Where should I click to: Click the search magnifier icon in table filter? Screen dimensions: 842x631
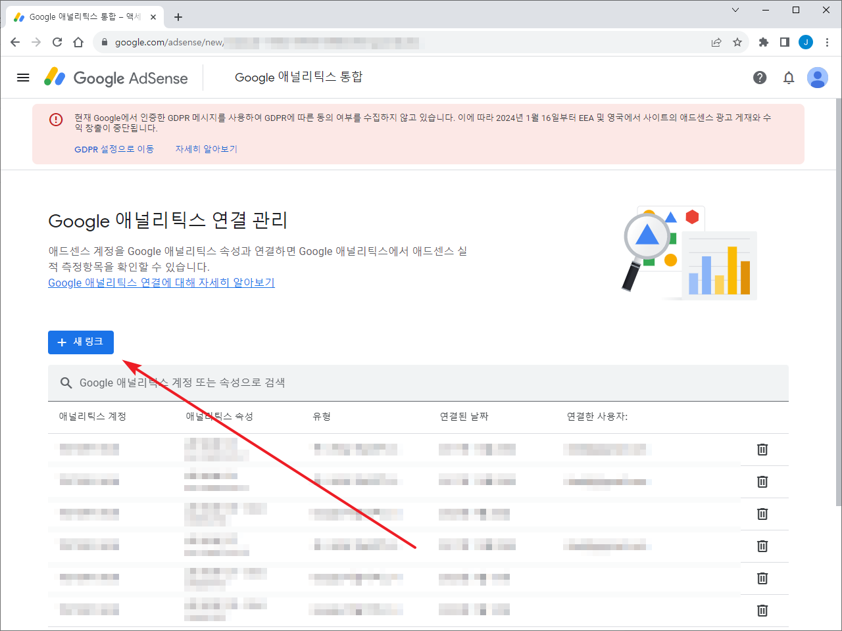[x=66, y=383]
